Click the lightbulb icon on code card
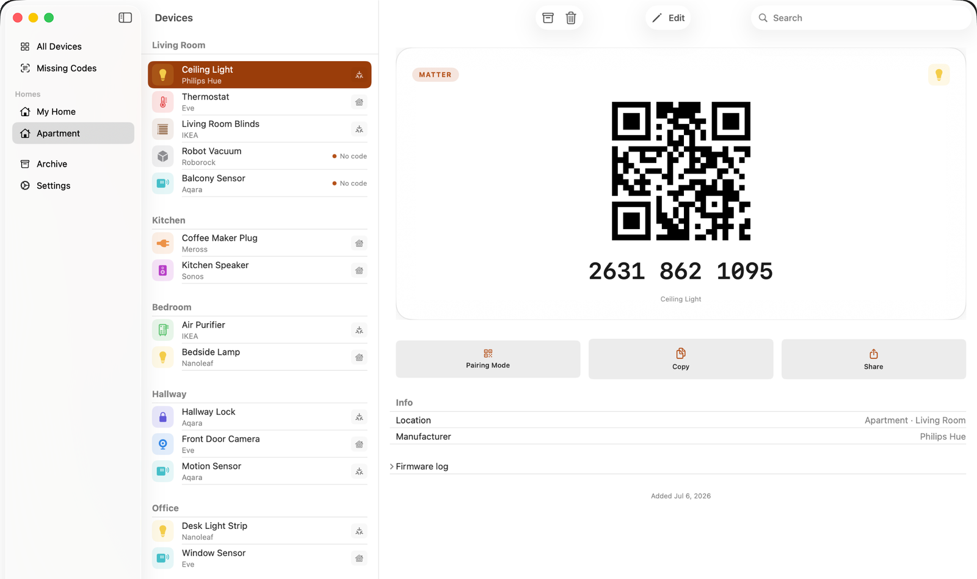Viewport: 977px width, 579px height. [x=939, y=75]
